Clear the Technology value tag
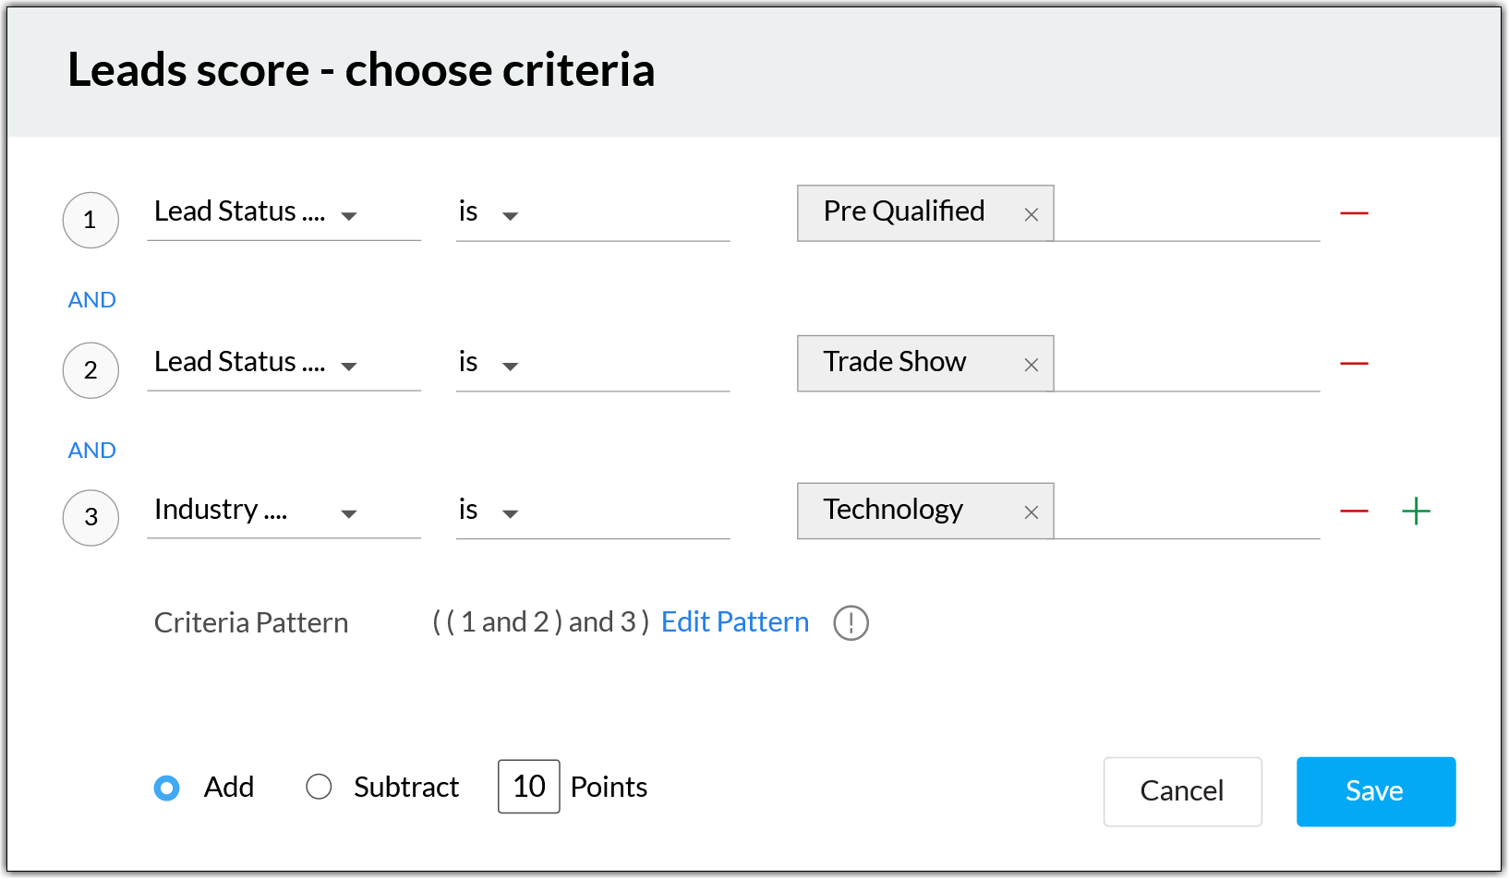1509x879 pixels. [1032, 512]
